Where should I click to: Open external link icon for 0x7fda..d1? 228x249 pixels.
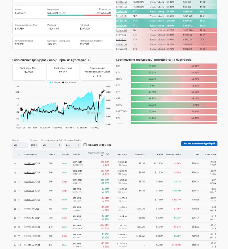(x=39, y=190)
